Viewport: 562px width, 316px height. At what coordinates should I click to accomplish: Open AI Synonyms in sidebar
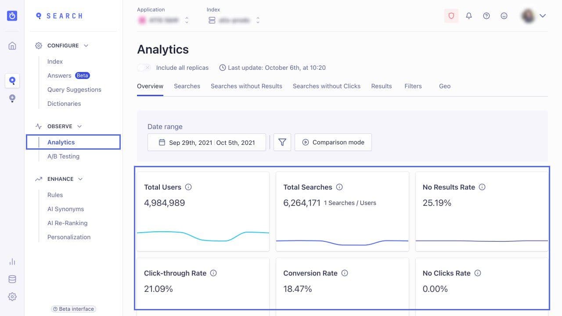65,209
